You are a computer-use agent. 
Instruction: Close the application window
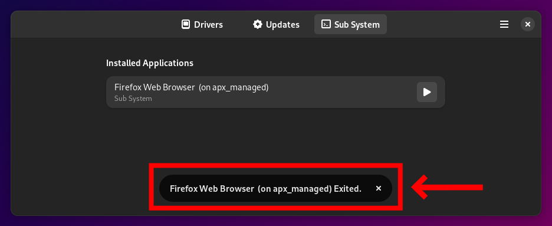[x=527, y=24]
